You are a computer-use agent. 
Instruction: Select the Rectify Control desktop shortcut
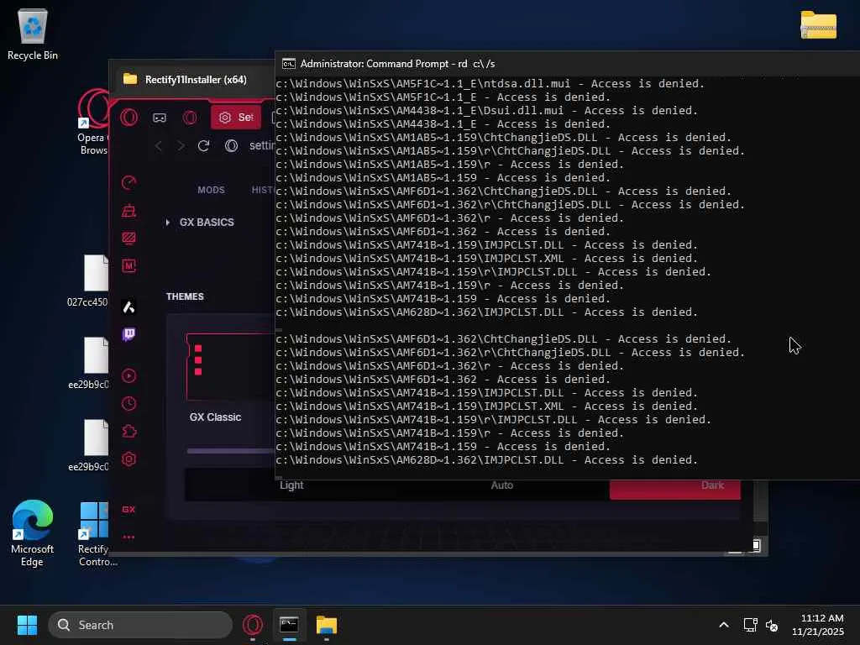94,534
